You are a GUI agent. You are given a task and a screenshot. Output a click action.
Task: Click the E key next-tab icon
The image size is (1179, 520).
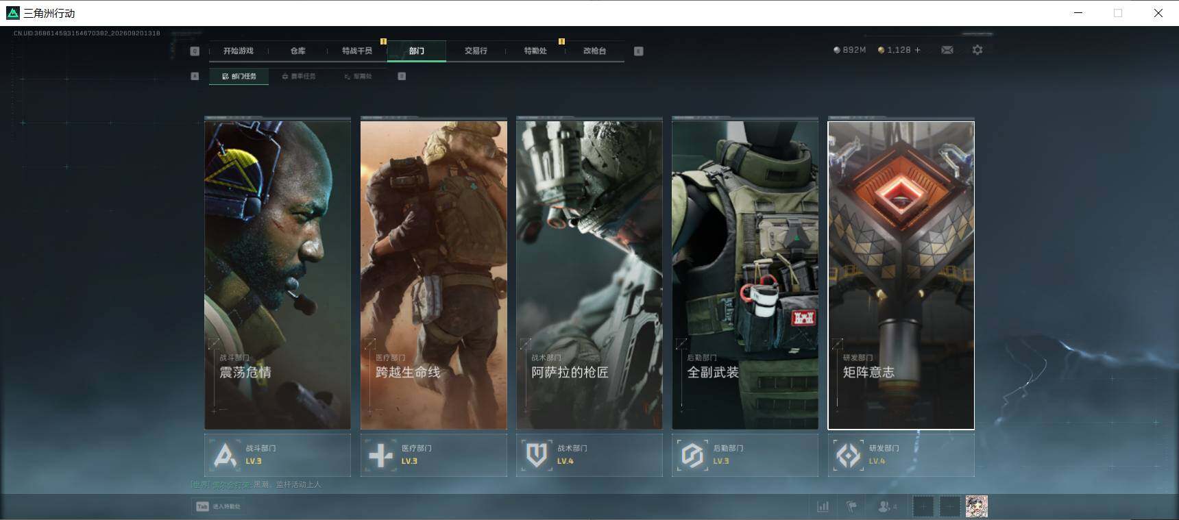tap(639, 51)
